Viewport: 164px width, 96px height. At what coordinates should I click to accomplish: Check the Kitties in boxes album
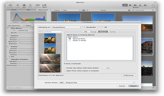point(70,40)
